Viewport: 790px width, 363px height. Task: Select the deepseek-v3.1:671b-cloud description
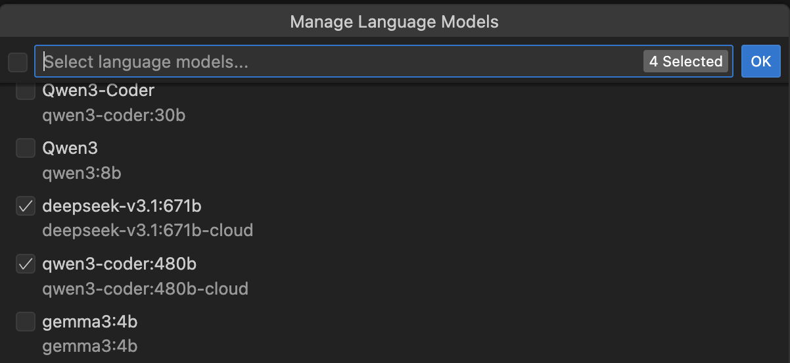point(147,231)
